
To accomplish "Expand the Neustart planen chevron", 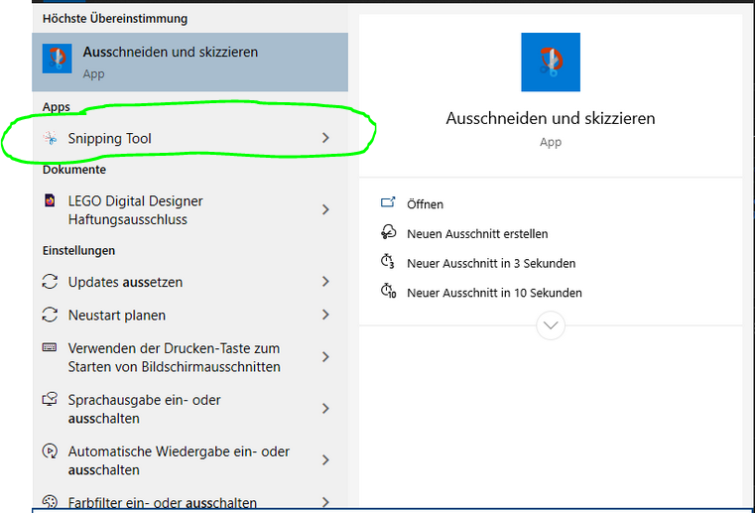I will point(326,315).
